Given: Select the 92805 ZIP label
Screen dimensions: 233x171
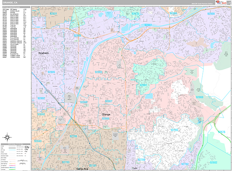Looking at the screenshot, I should pos(51,72).
